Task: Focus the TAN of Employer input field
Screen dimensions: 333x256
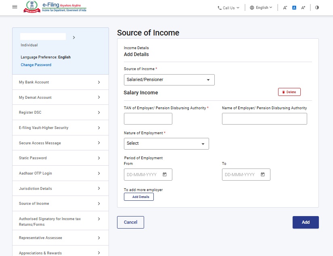Action: tap(148, 119)
